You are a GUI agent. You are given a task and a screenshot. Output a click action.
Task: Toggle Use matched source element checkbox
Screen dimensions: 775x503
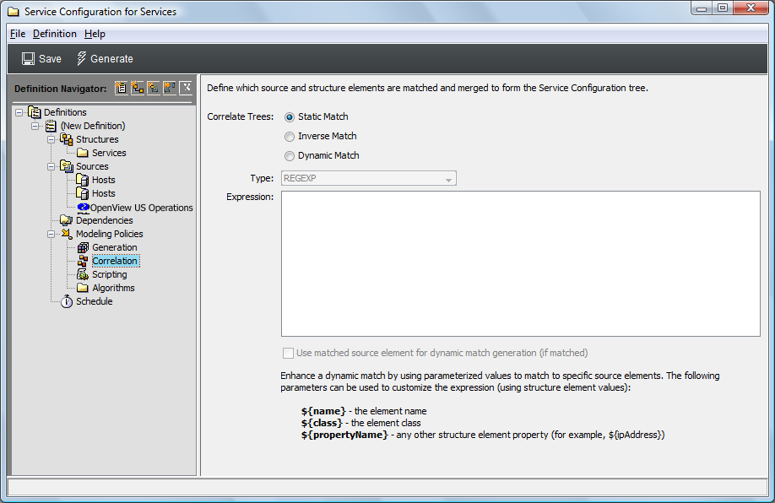[288, 353]
